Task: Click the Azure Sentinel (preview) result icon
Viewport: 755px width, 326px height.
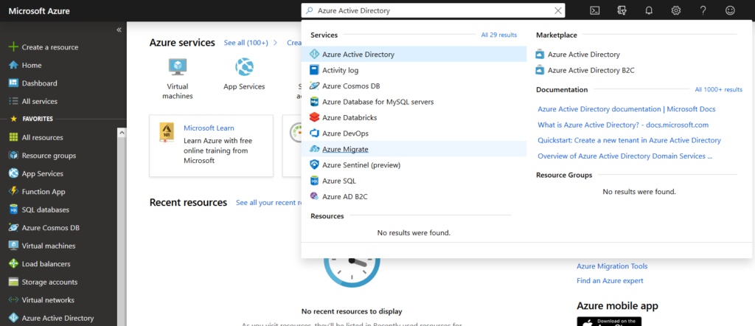Action: [314, 165]
